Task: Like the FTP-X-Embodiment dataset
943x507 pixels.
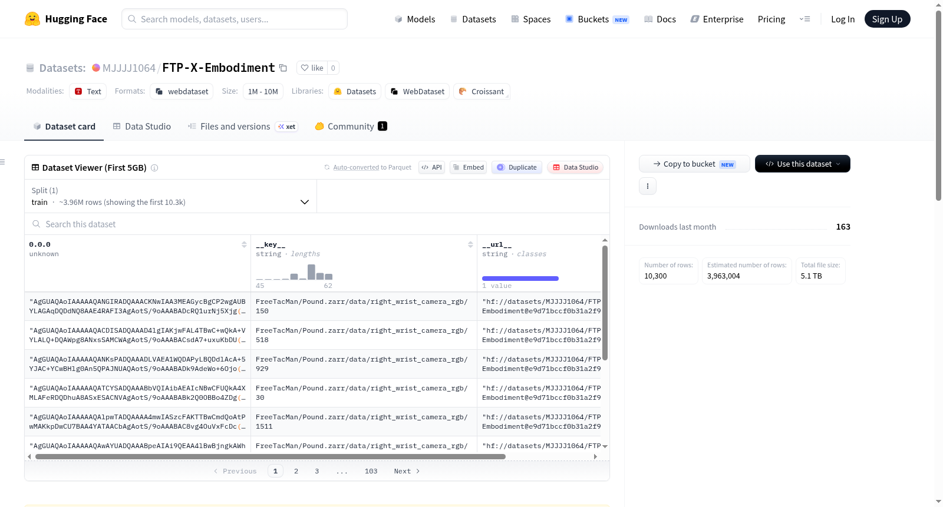Action: click(312, 68)
